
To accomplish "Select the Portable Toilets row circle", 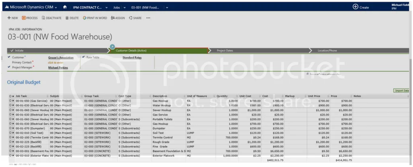I will coord(10,119).
